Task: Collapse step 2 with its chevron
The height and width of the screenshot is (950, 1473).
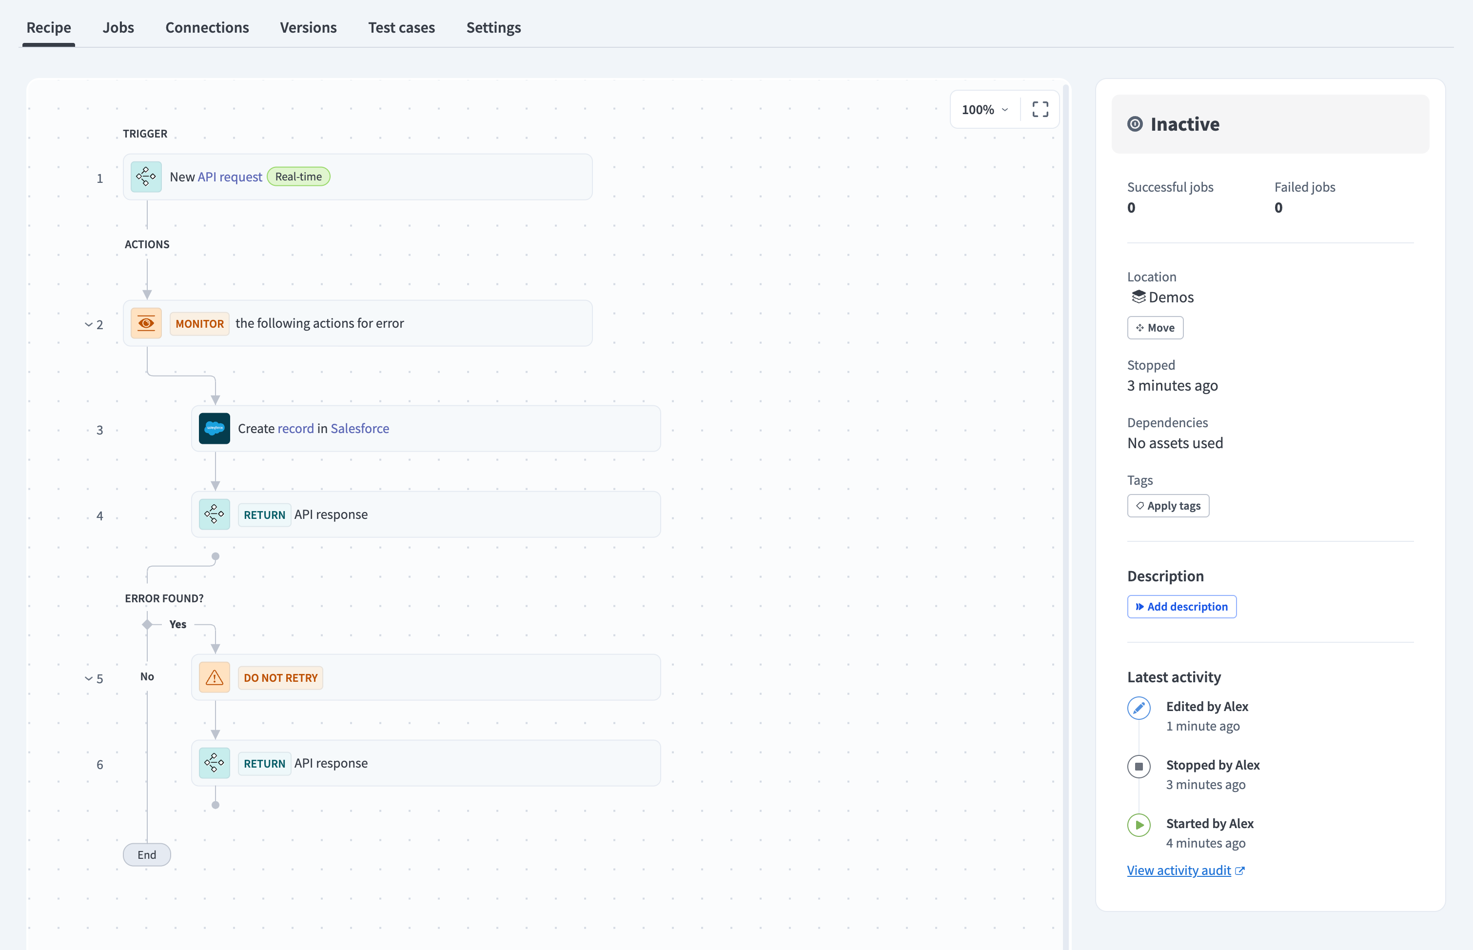Action: tap(89, 325)
